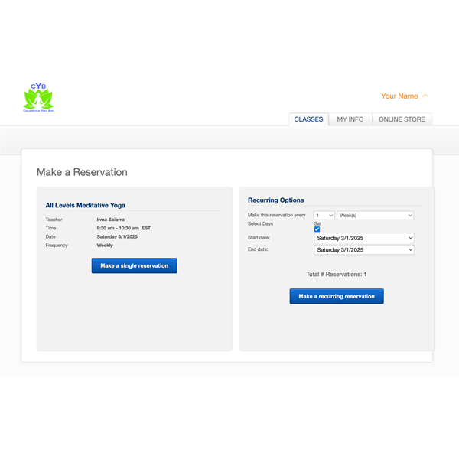Viewport: 459px width, 459px height.
Task: Open the MY INFO tab
Action: tap(350, 119)
